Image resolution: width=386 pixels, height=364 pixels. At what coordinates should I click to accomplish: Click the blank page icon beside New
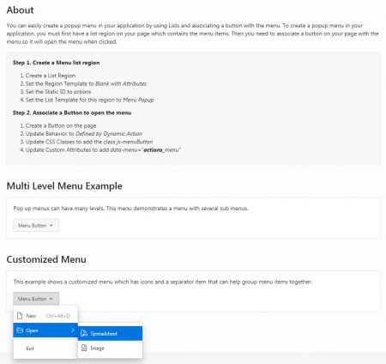tap(20, 316)
